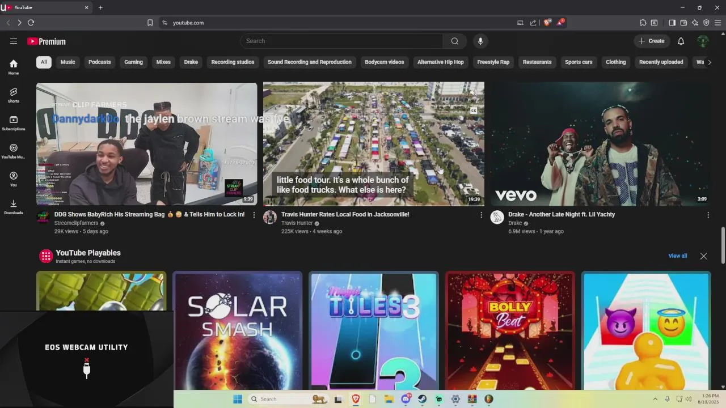Start voice search with the microphone
Image resolution: width=726 pixels, height=408 pixels.
480,41
